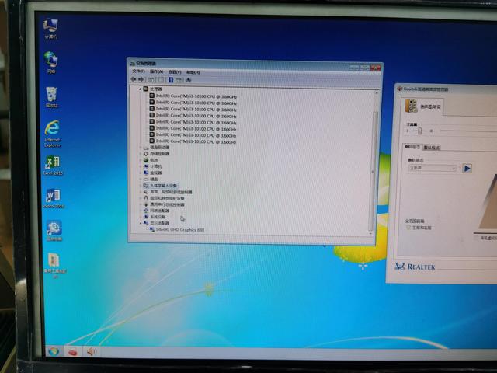Expand the 监视器 monitors tree node
Screen dimensions: 497x373
click(141, 173)
